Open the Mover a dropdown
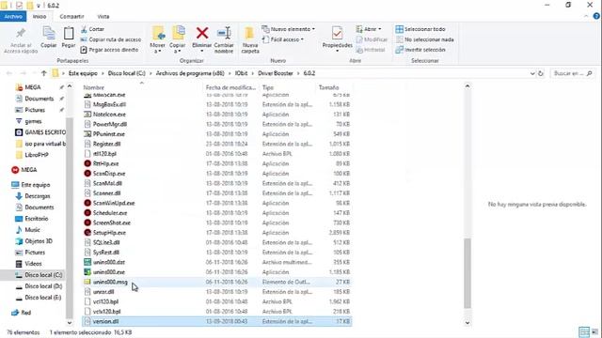The image size is (602, 338). 158,39
